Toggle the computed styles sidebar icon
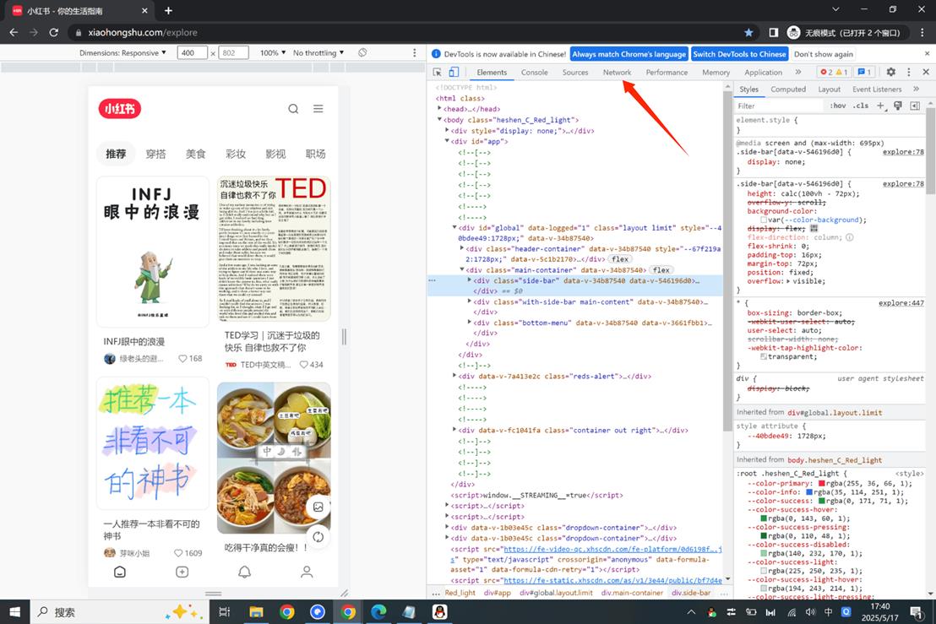 [915, 106]
